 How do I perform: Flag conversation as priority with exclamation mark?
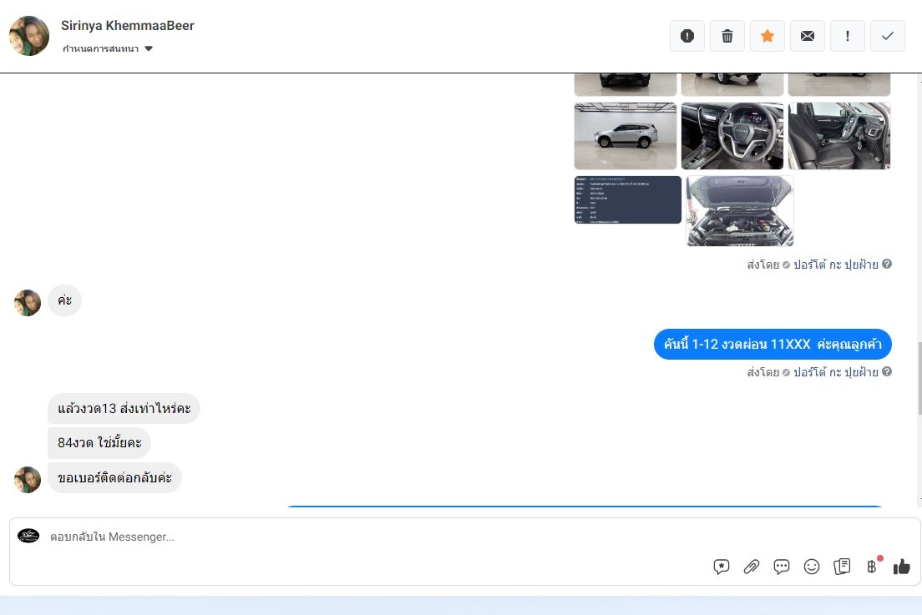848,36
